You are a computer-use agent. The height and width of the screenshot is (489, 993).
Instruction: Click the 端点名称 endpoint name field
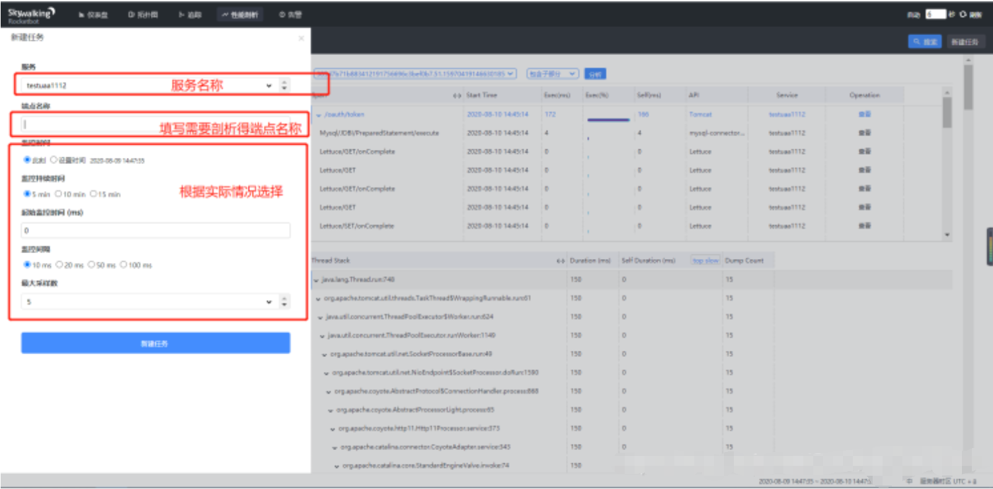tap(155, 124)
